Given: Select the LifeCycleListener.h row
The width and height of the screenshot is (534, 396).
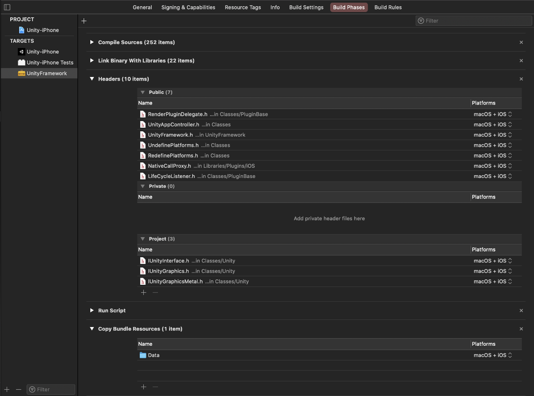Looking at the screenshot, I should 329,176.
